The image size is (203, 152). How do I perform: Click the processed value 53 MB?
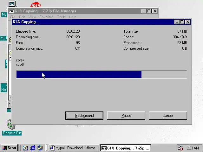pos(182,43)
